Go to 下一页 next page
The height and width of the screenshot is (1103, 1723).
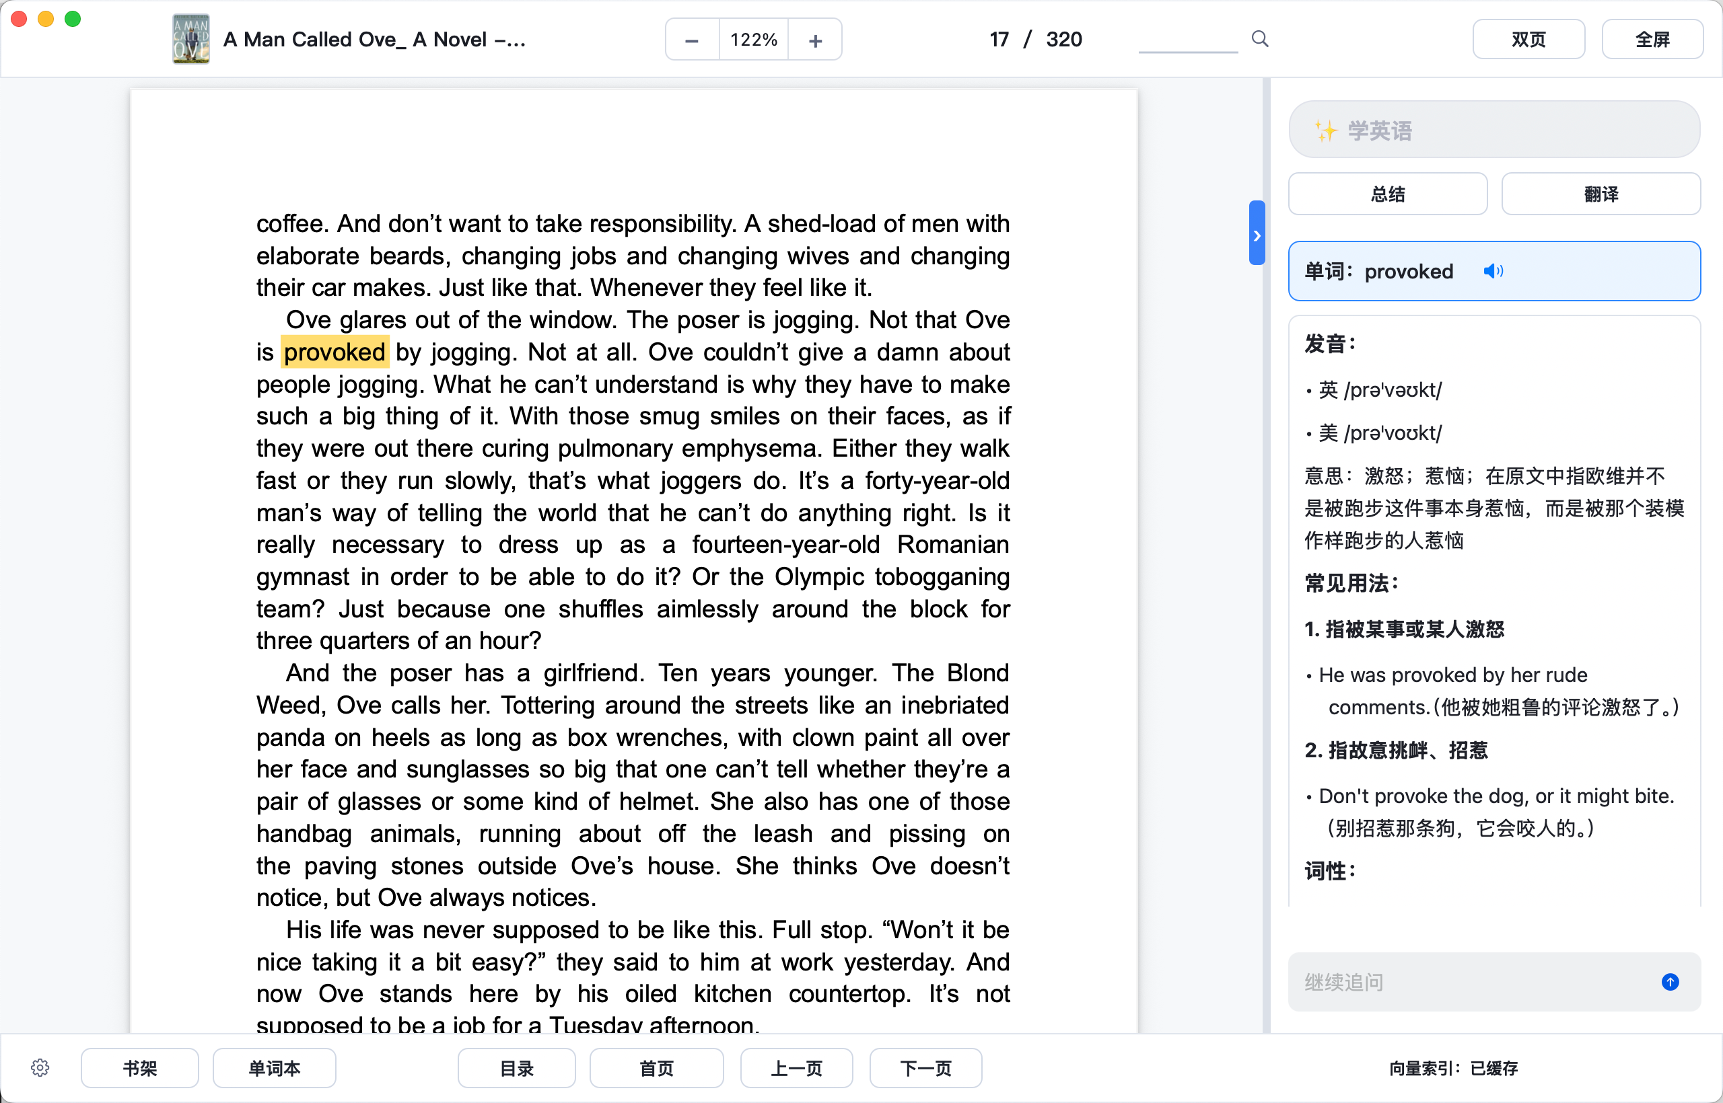point(925,1068)
